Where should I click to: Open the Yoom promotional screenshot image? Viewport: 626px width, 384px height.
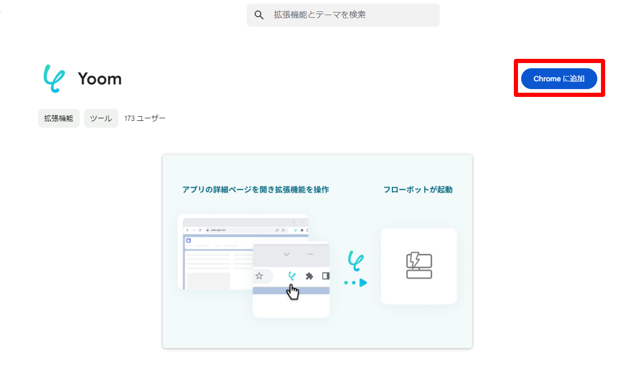[317, 251]
